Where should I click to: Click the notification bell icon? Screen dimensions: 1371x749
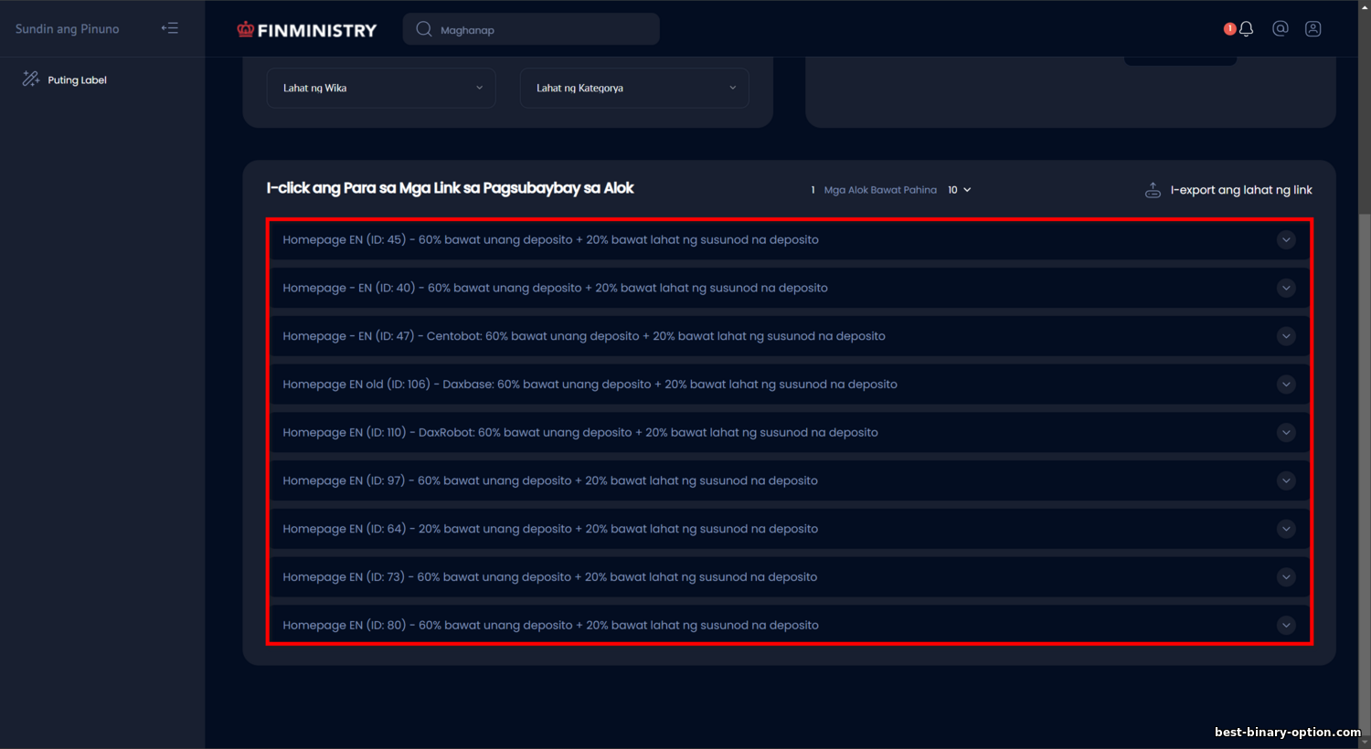coord(1246,29)
